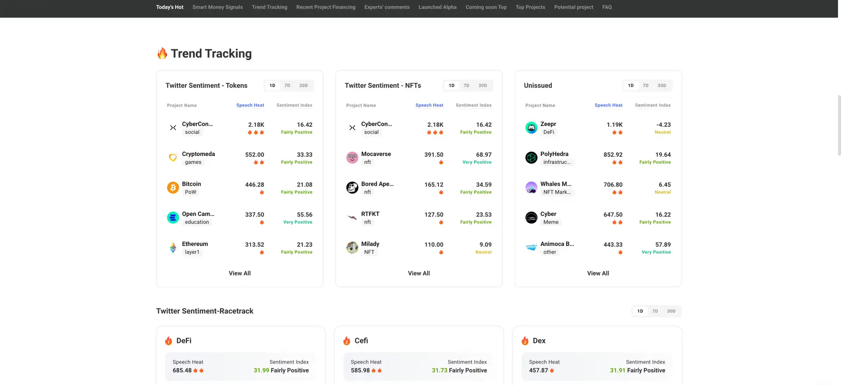Click the PolyHedra project icon
Image resolution: width=841 pixels, height=385 pixels.
(531, 158)
